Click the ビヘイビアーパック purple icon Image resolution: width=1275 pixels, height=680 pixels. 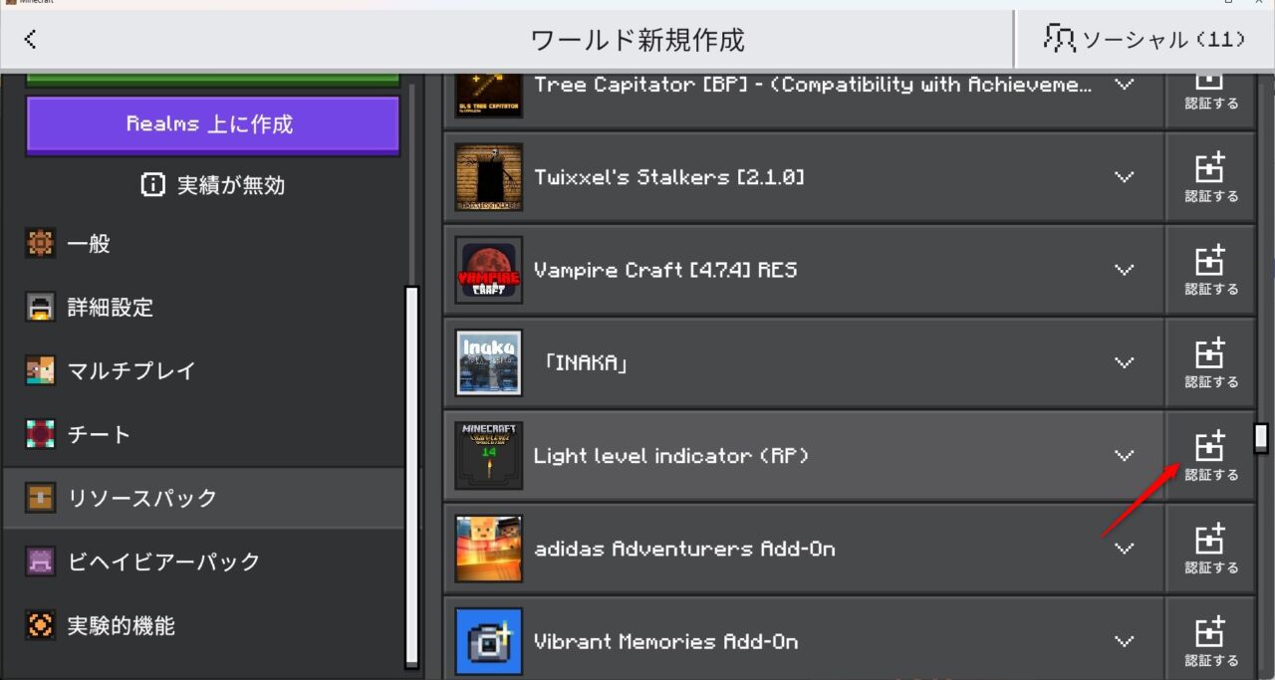(x=41, y=563)
